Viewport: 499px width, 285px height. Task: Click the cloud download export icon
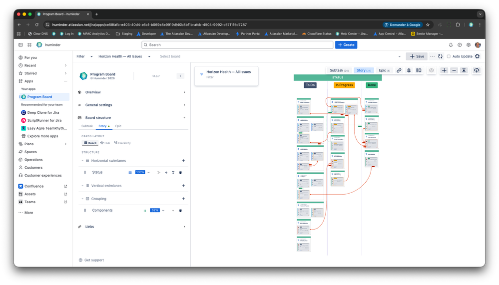point(477,70)
